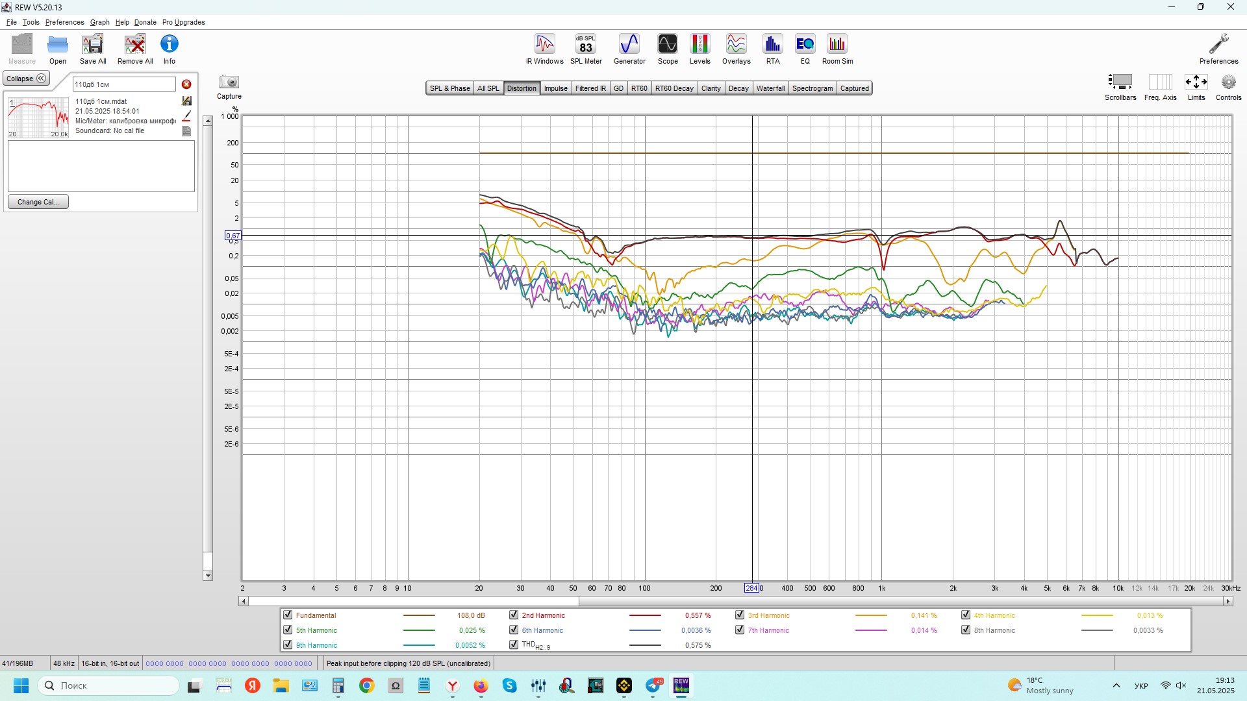Open the Graph menu
Screen dimensions: 1247x701
click(x=99, y=22)
